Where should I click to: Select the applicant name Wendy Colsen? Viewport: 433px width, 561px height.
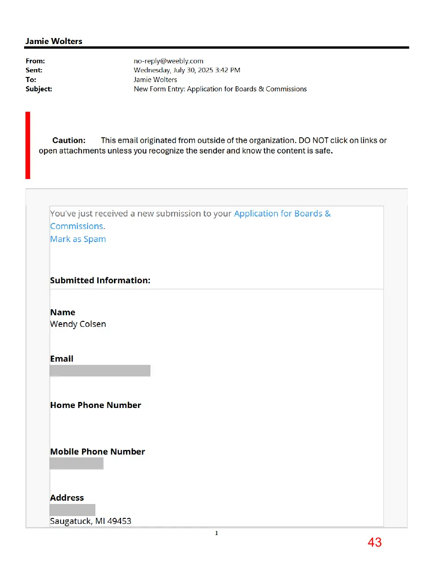coord(78,324)
